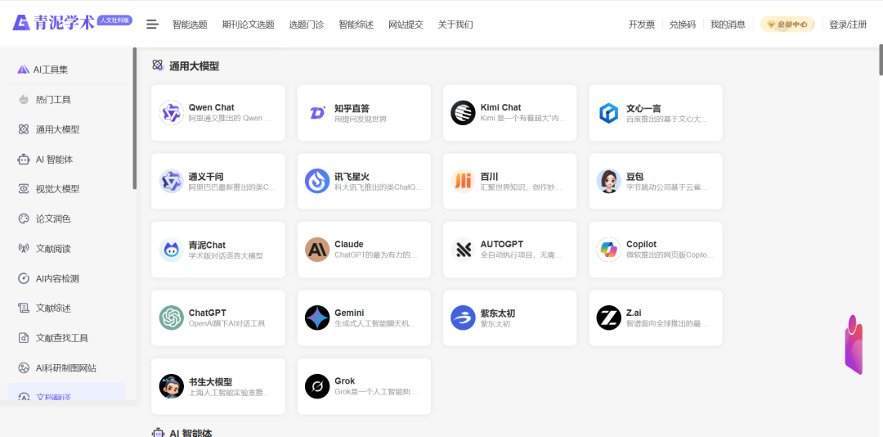Screen dimensions: 883x437
Task: Open AI内容检测 sidebar category
Action: coord(57,278)
